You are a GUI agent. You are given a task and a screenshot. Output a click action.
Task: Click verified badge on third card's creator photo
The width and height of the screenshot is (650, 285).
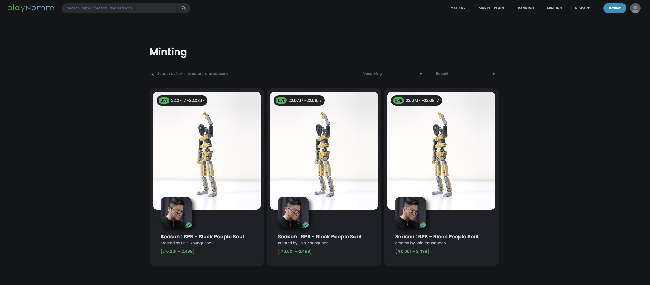[x=423, y=225]
